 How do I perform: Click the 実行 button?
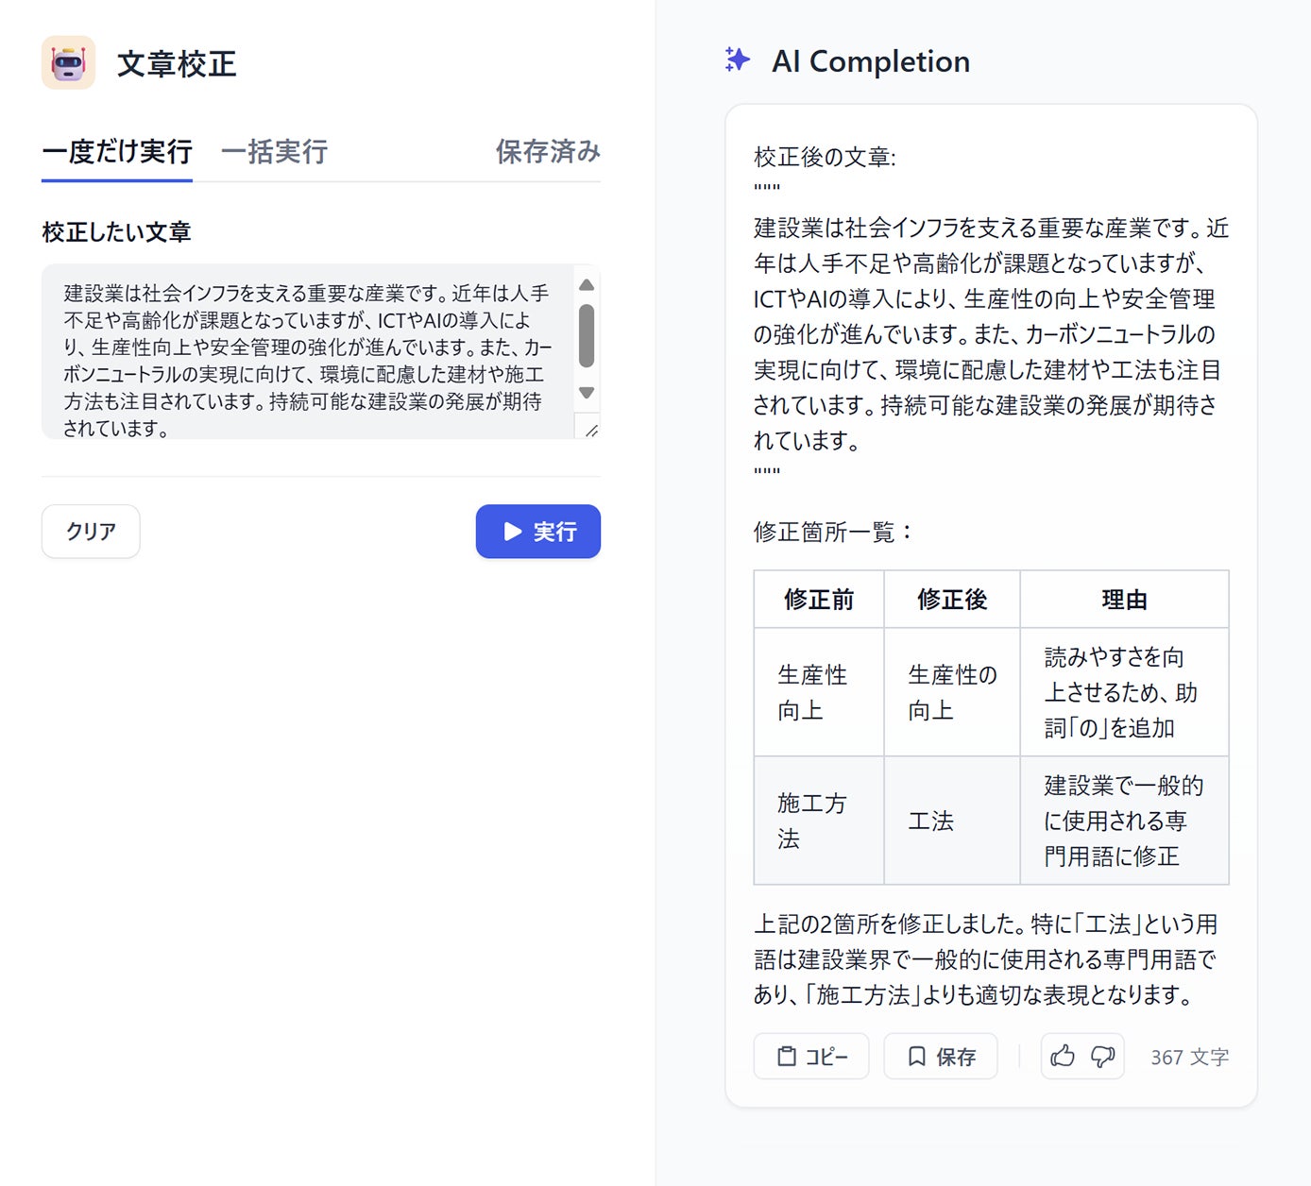pyautogui.click(x=538, y=532)
